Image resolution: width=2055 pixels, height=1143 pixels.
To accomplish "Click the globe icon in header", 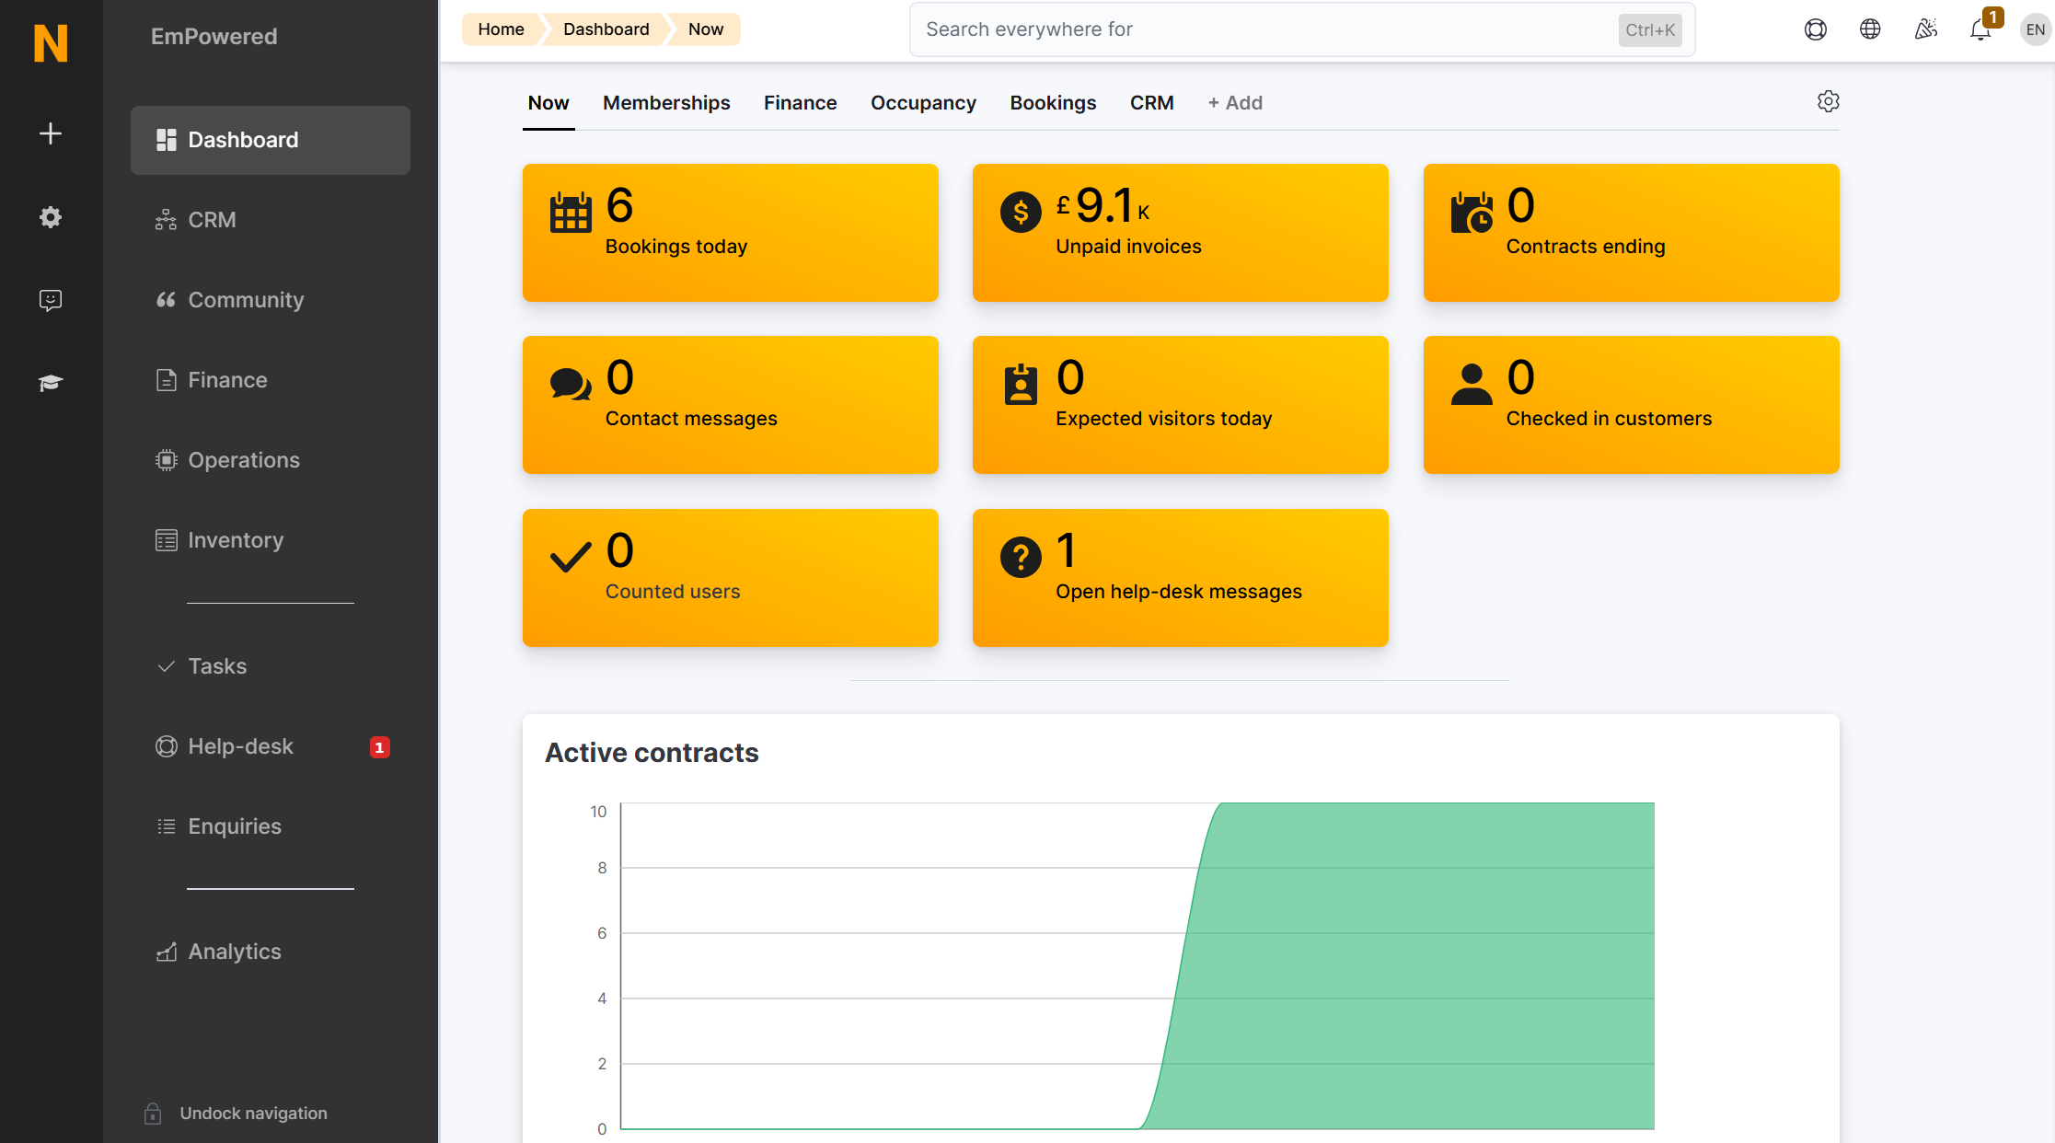I will [x=1870, y=29].
